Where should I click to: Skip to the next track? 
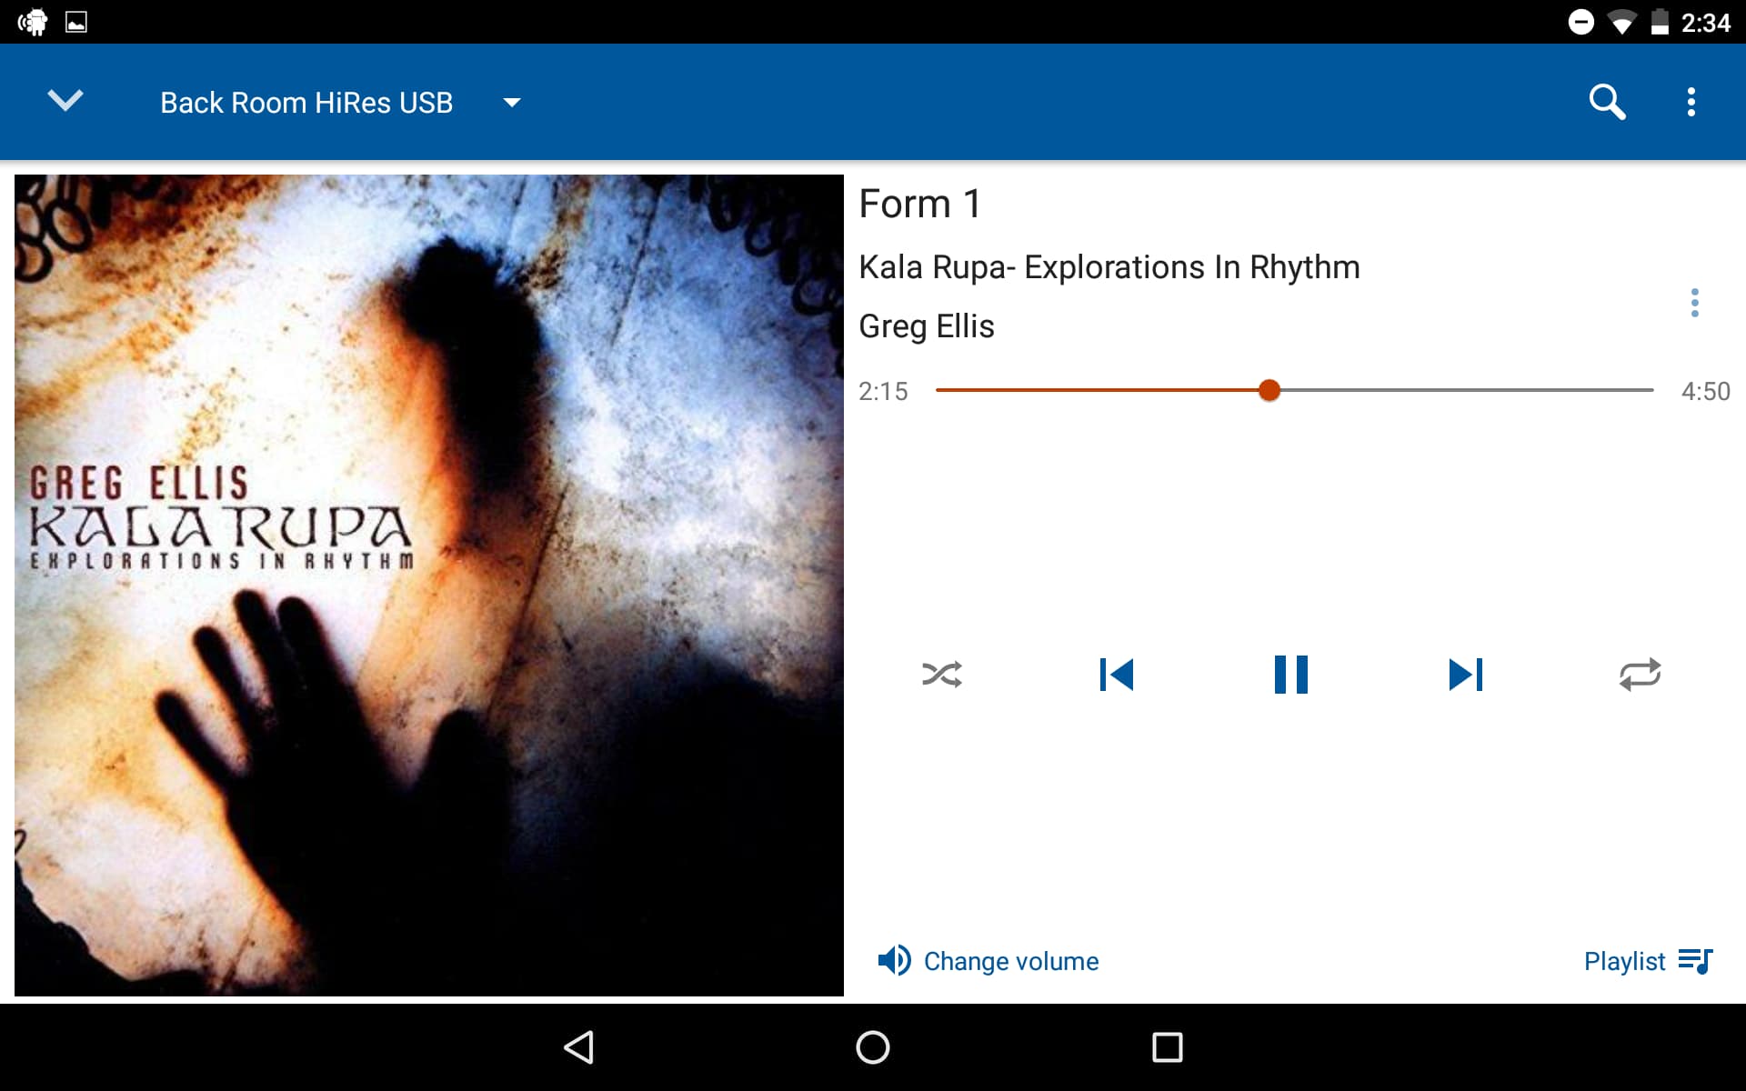coord(1466,675)
